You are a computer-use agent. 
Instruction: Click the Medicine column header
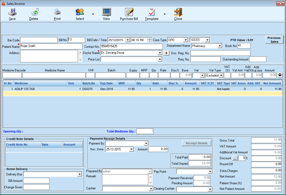40,83
